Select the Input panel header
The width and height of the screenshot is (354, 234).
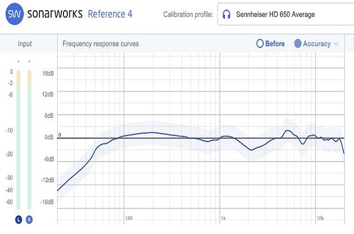[x=25, y=44]
